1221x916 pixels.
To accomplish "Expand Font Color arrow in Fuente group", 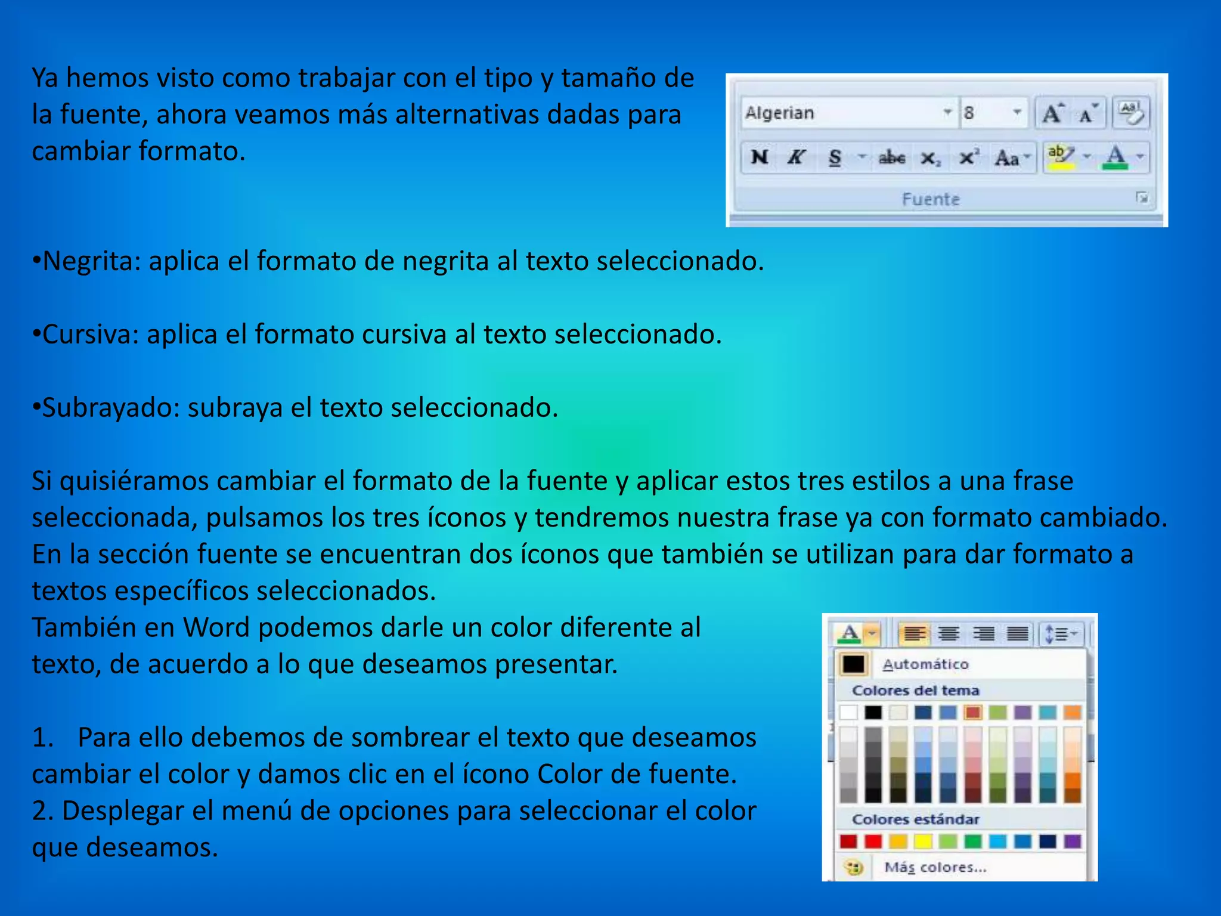I will [1141, 157].
